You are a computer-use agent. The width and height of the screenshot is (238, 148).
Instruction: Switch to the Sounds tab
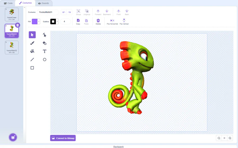coord(44,3)
